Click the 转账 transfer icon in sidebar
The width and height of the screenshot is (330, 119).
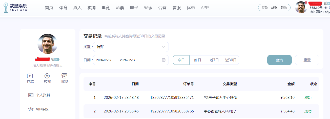(x=47, y=76)
